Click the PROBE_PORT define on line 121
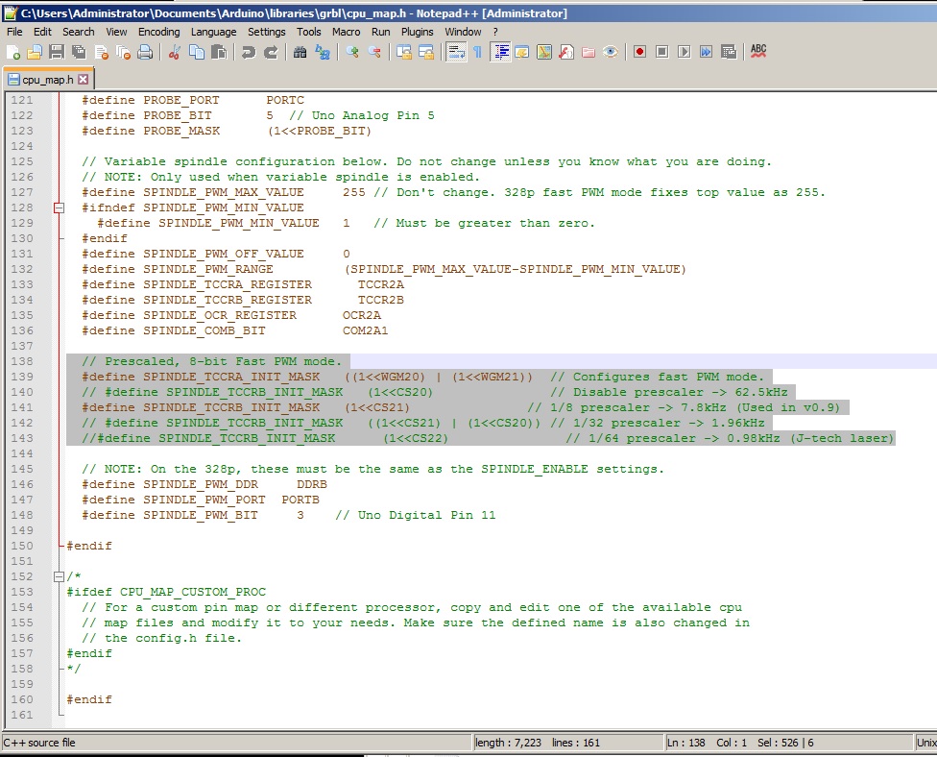The width and height of the screenshot is (937, 757). point(192,101)
